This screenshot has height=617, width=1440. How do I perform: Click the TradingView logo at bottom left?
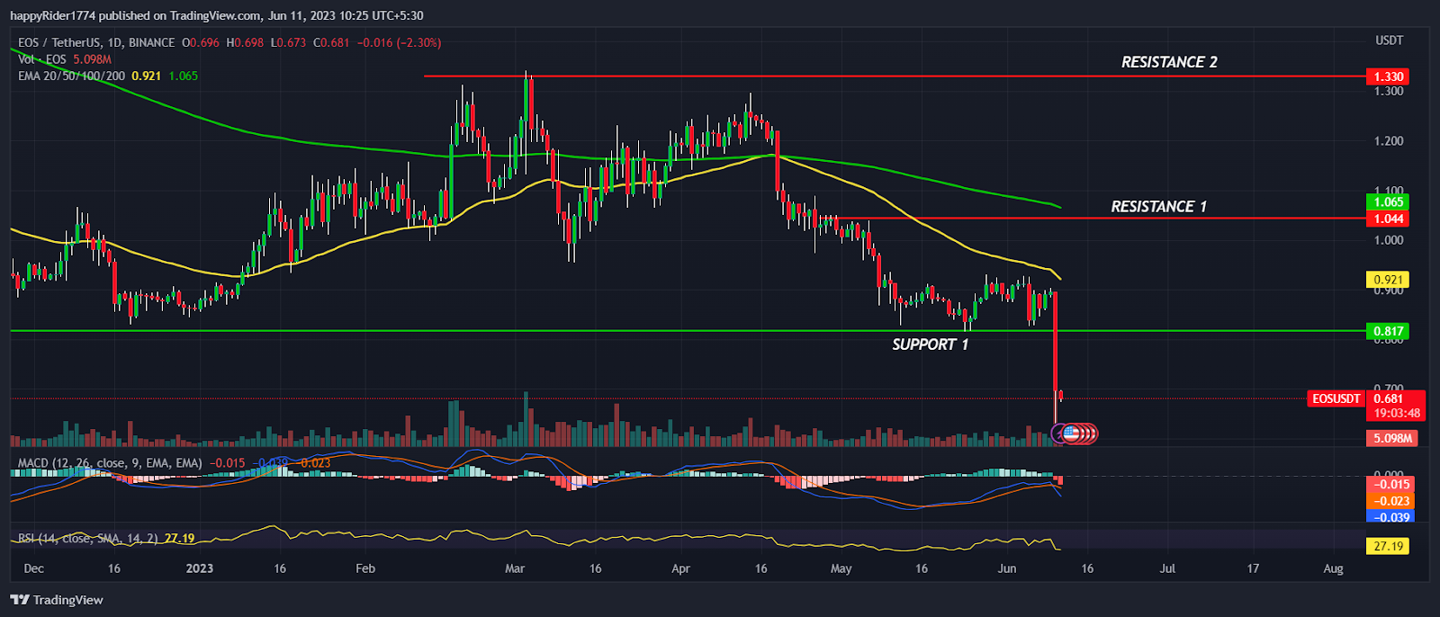pyautogui.click(x=57, y=600)
